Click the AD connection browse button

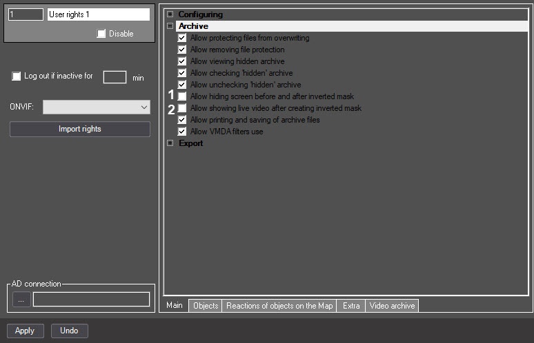coord(21,300)
